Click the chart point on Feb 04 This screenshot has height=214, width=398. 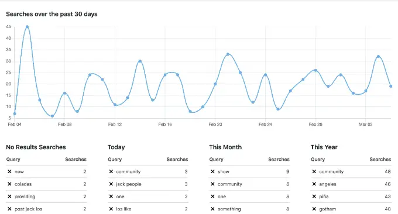pyautogui.click(x=15, y=114)
